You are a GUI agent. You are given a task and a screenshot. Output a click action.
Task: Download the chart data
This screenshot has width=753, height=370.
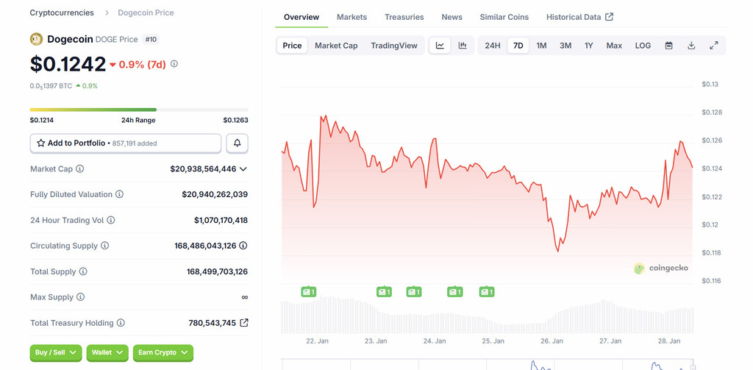(691, 46)
